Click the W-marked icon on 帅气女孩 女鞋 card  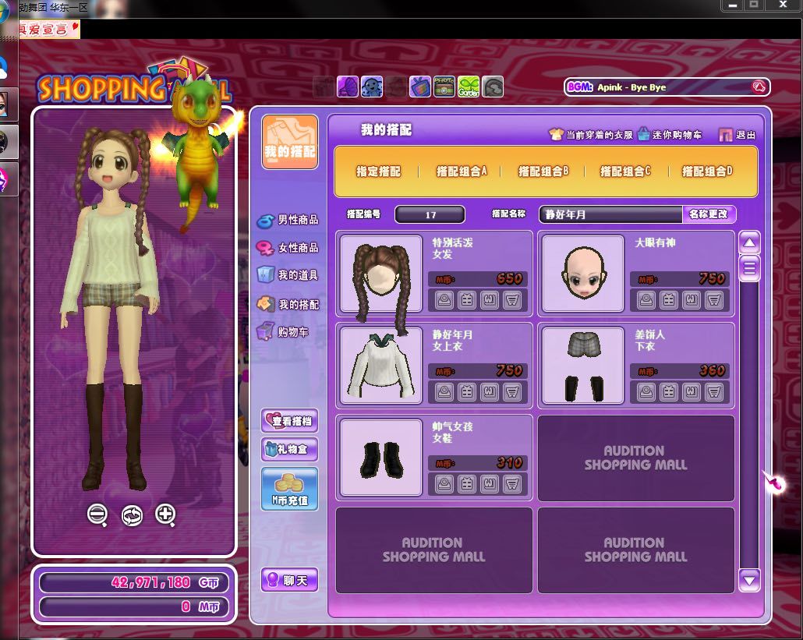[489, 484]
